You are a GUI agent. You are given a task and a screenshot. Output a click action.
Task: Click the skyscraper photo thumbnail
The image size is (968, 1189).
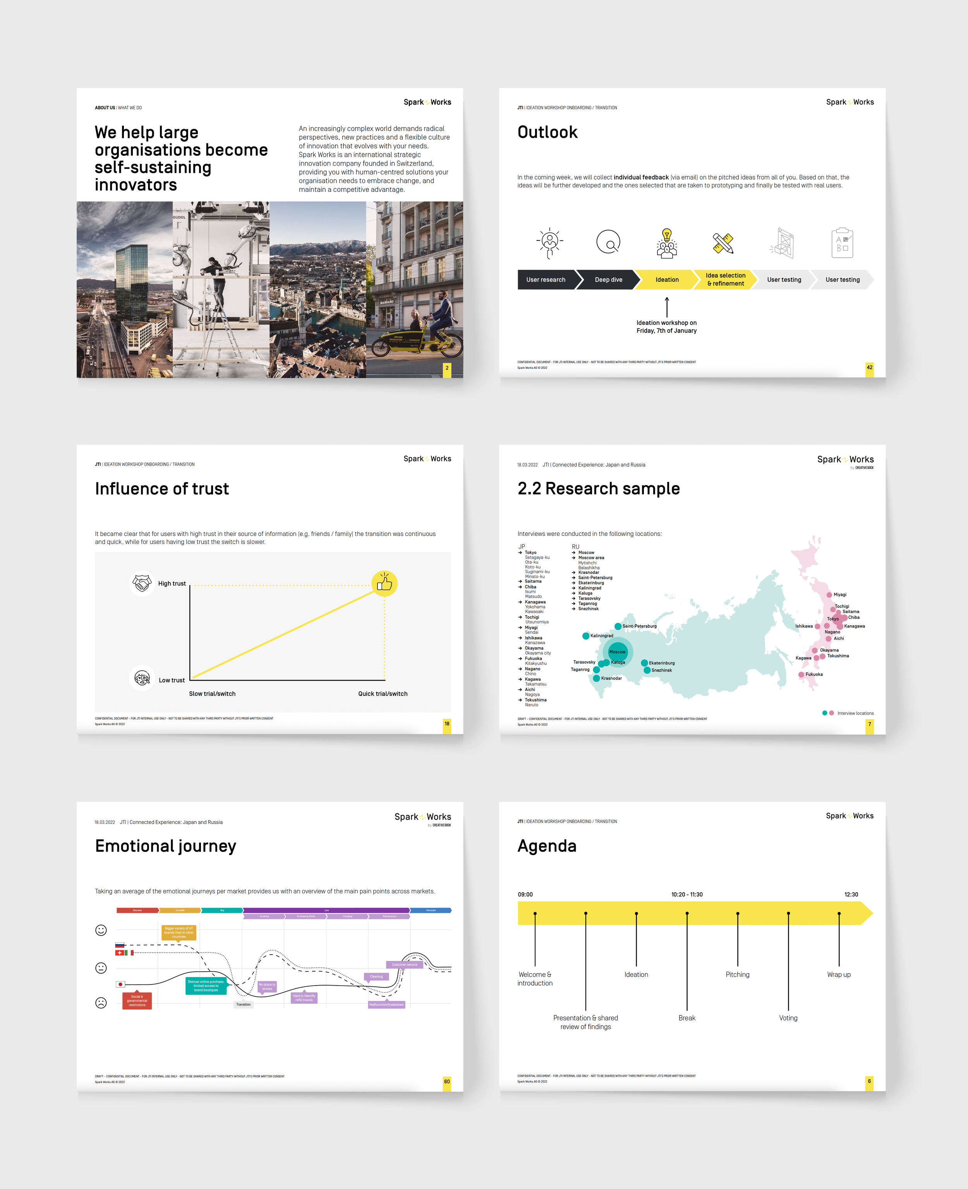tap(124, 289)
